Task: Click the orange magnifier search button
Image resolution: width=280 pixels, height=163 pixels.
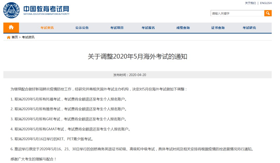Action: 268,13
